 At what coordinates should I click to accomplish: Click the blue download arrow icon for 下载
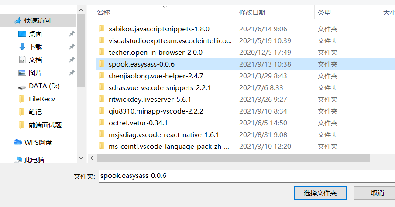pos(22,47)
